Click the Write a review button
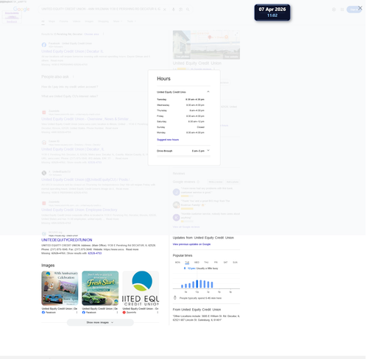 (216, 182)
